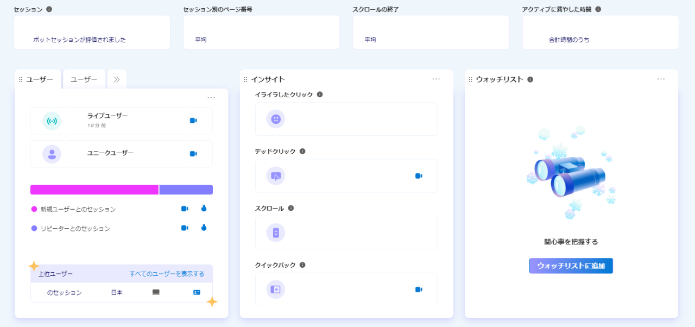Click the pink new-user bar segment
The height and width of the screenshot is (327, 695).
(94, 190)
